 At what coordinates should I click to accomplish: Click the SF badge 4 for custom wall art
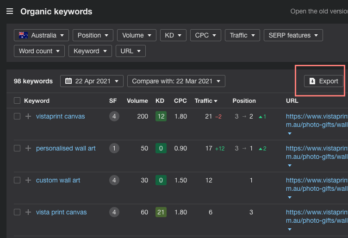tap(114, 180)
